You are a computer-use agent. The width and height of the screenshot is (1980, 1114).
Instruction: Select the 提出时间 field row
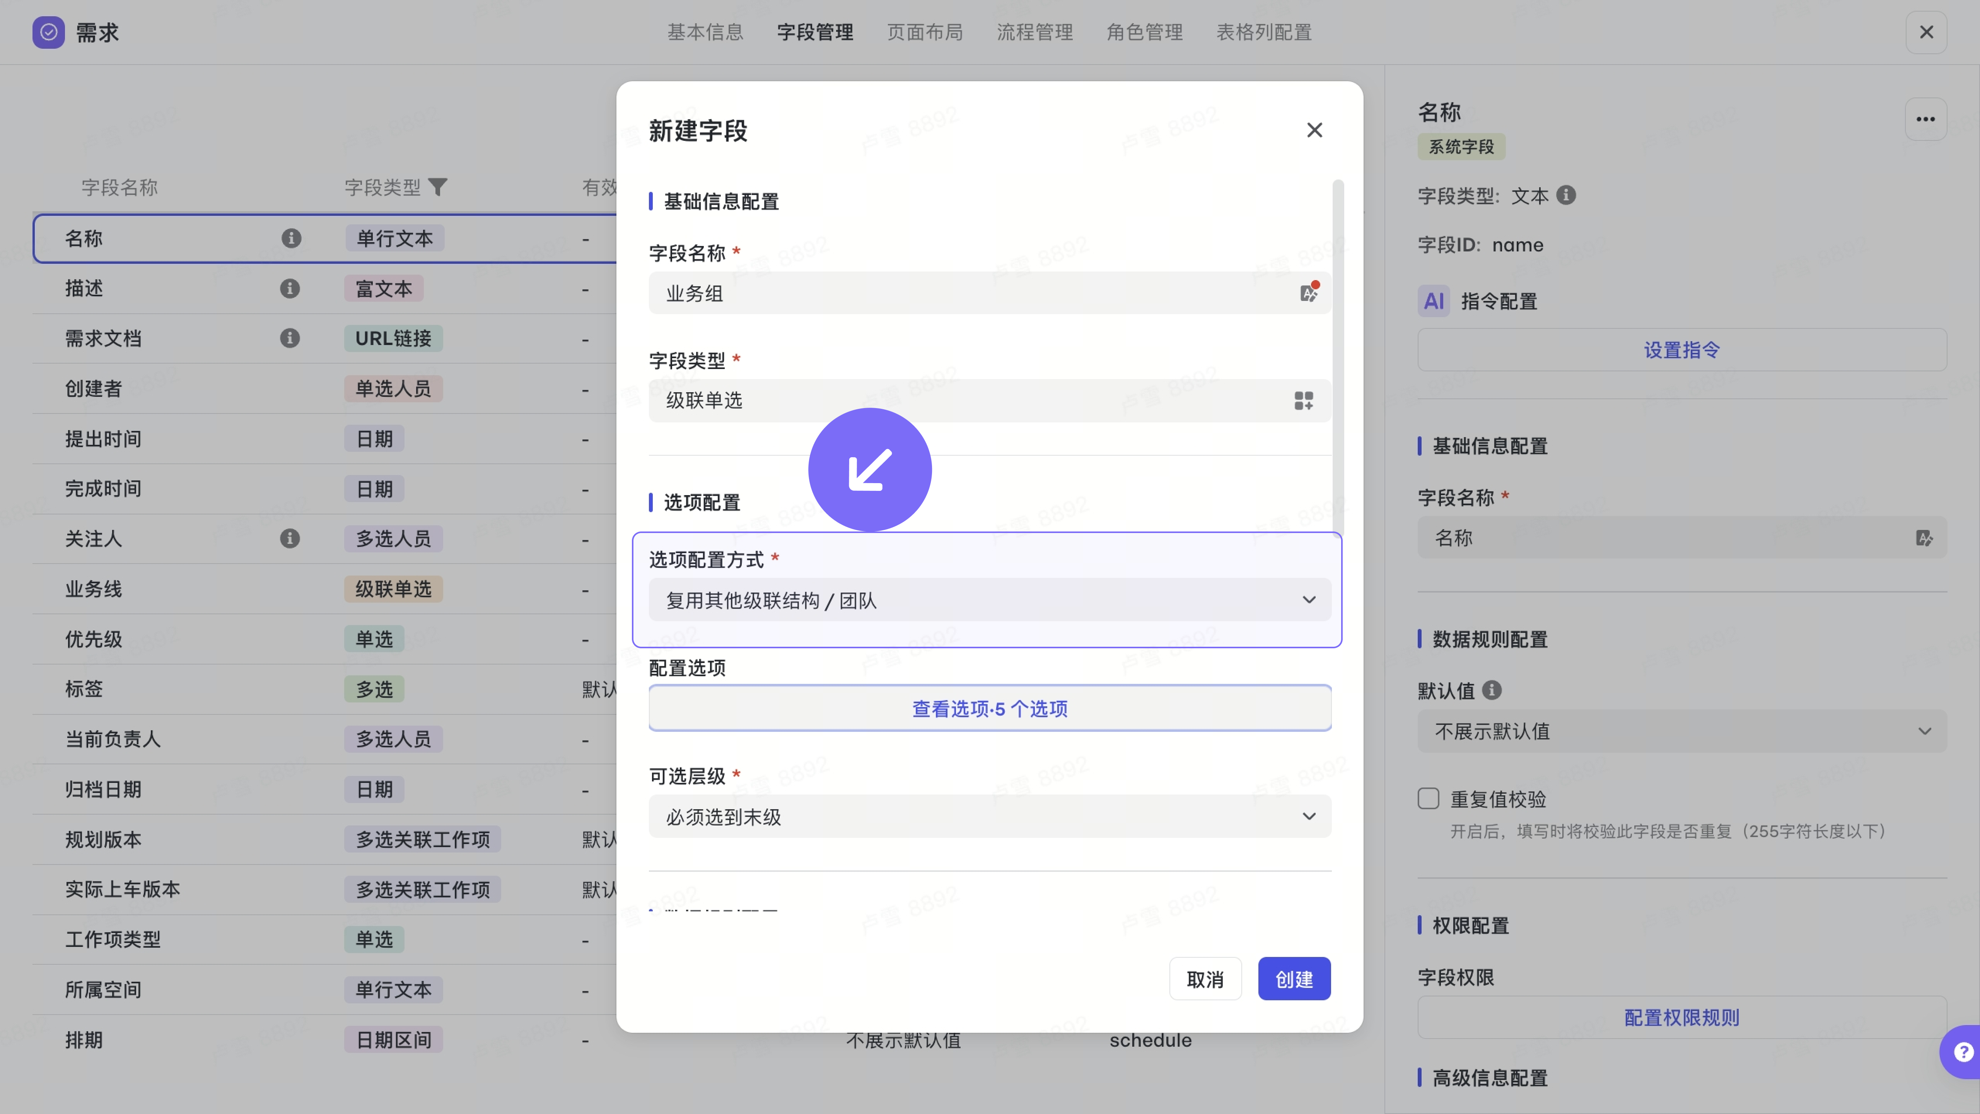click(324, 439)
